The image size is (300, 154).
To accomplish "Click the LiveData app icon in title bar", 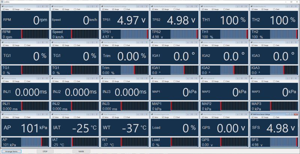I will 2,2.
